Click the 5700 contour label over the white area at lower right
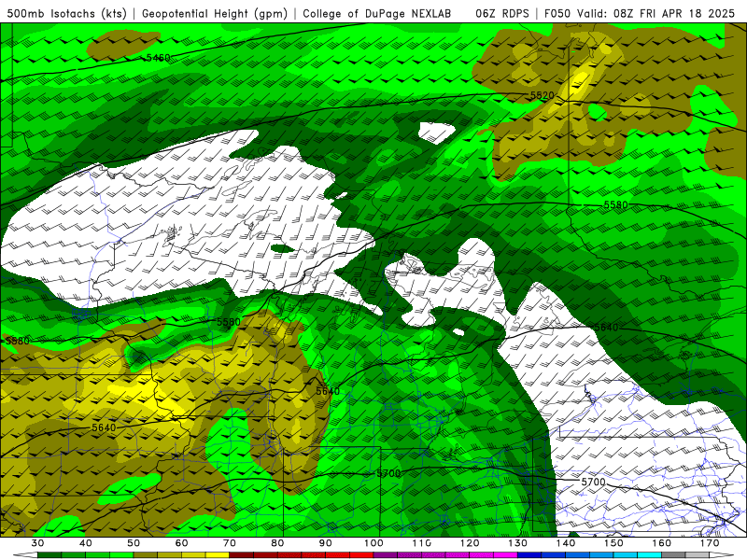This screenshot has height=560, width=747. click(x=593, y=482)
